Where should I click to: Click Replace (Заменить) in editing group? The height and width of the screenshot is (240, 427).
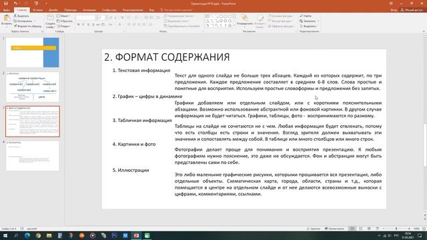tap(309, 21)
